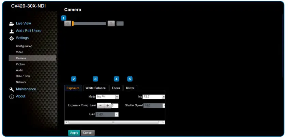This screenshot has width=288, height=137.
Task: Open the Gain dropdown
Action: point(107,115)
